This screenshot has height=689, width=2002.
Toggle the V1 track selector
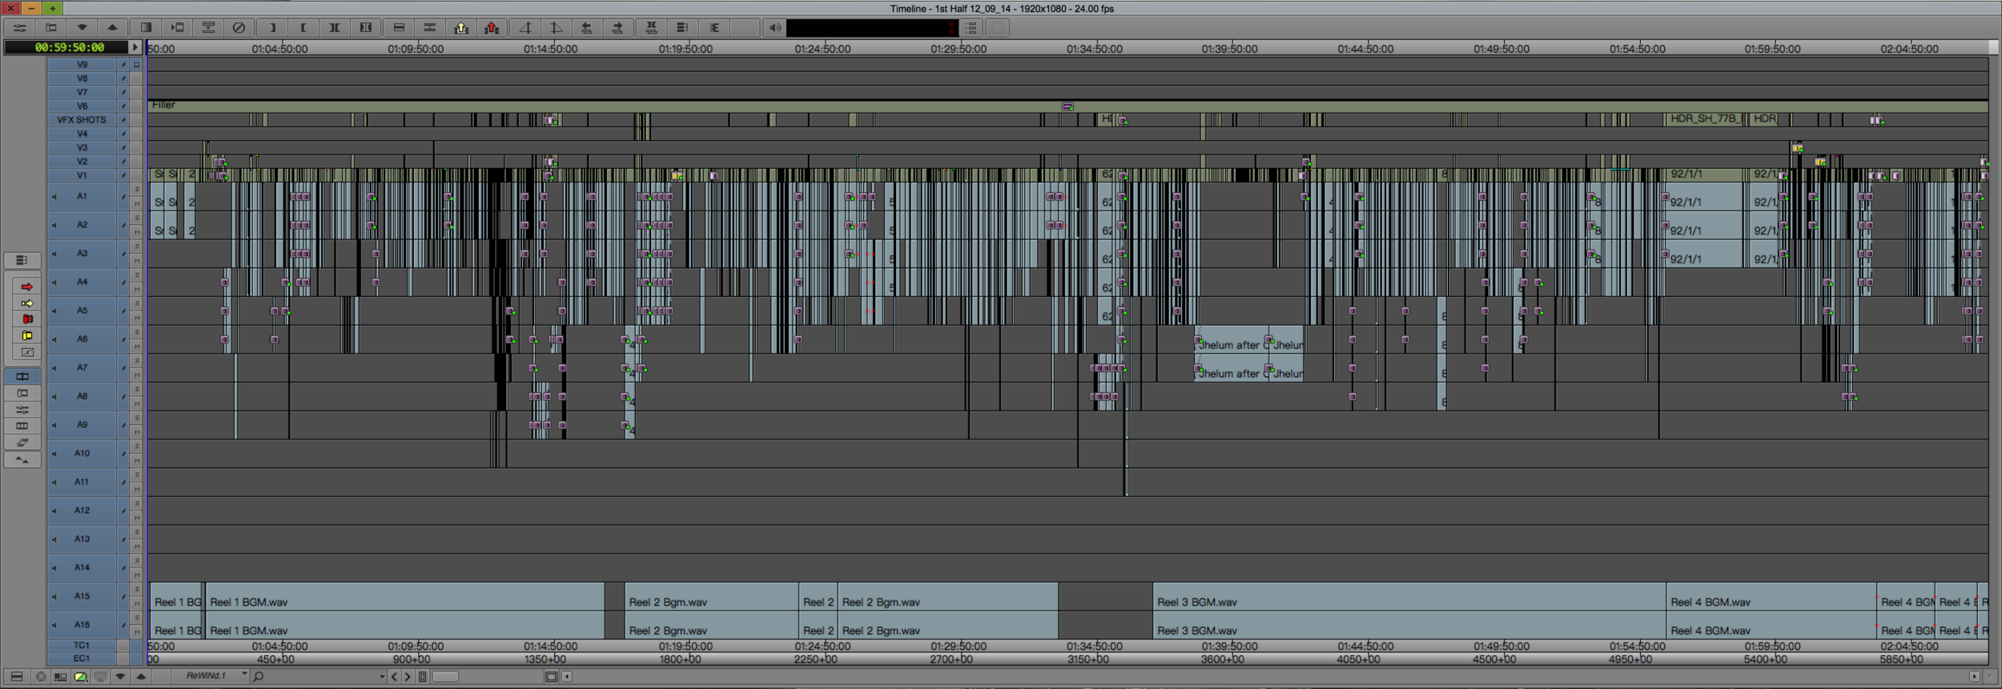(82, 175)
